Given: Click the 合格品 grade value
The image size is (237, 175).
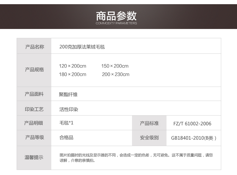Looking at the screenshot, I should coord(66,137).
